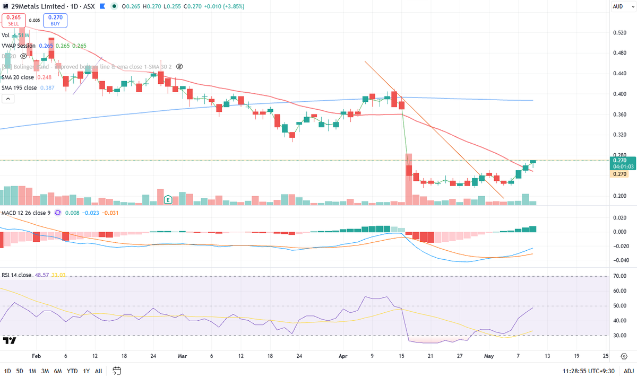Viewport: 637px width, 378px height.
Task: Click the RSI value 48.57
Action: coord(42,275)
